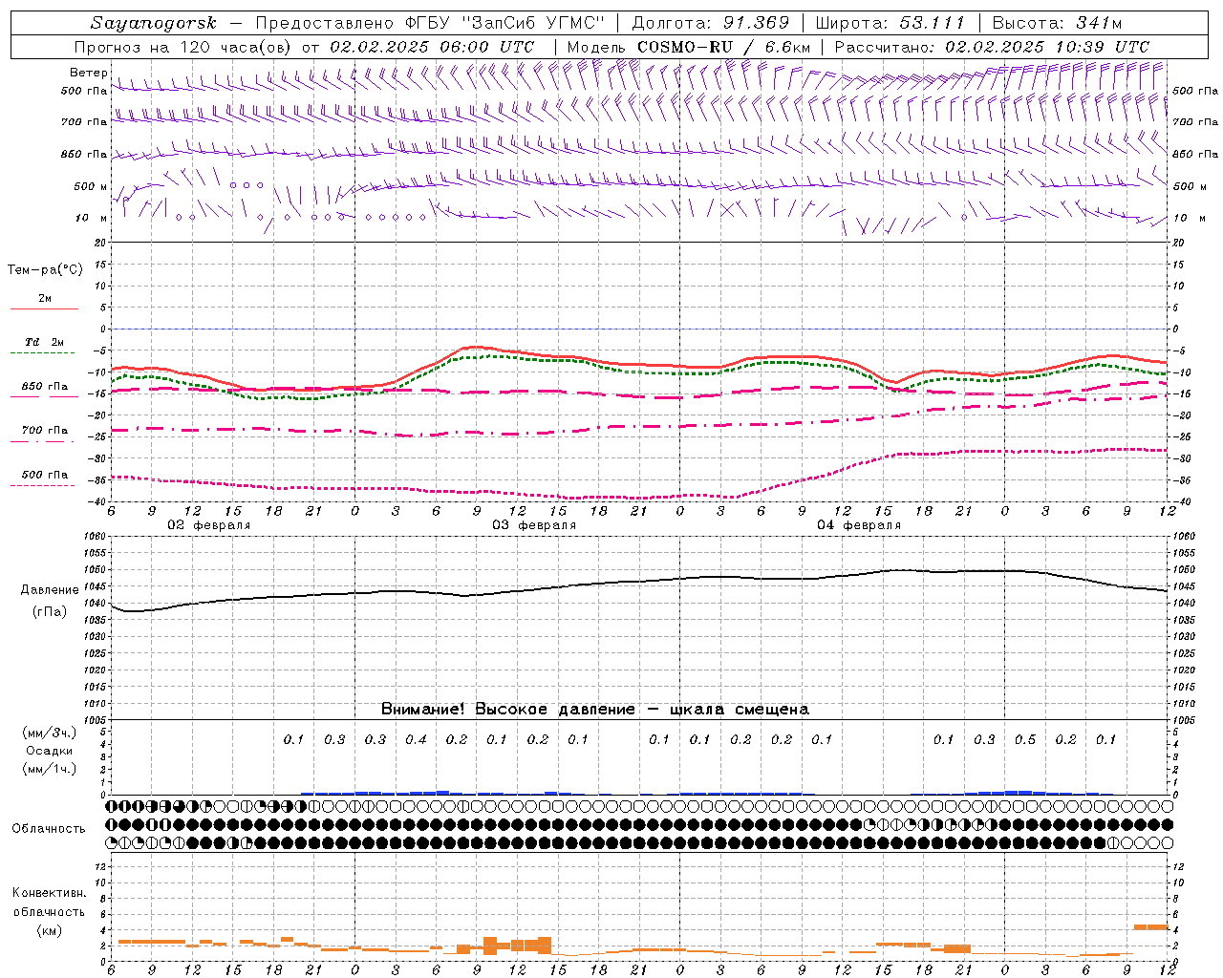
Task: Click the red 2m temperature curve peak
Action: (475, 347)
